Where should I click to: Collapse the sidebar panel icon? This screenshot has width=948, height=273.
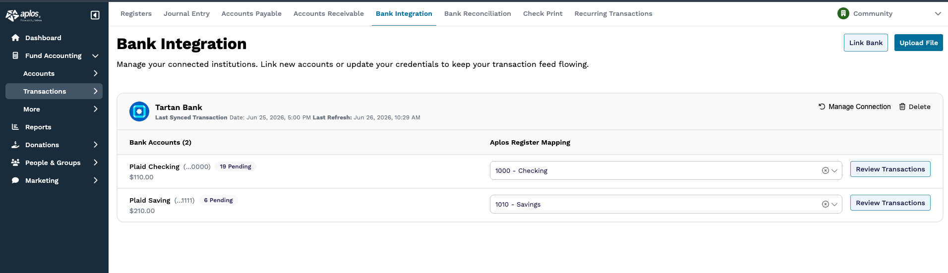click(95, 15)
